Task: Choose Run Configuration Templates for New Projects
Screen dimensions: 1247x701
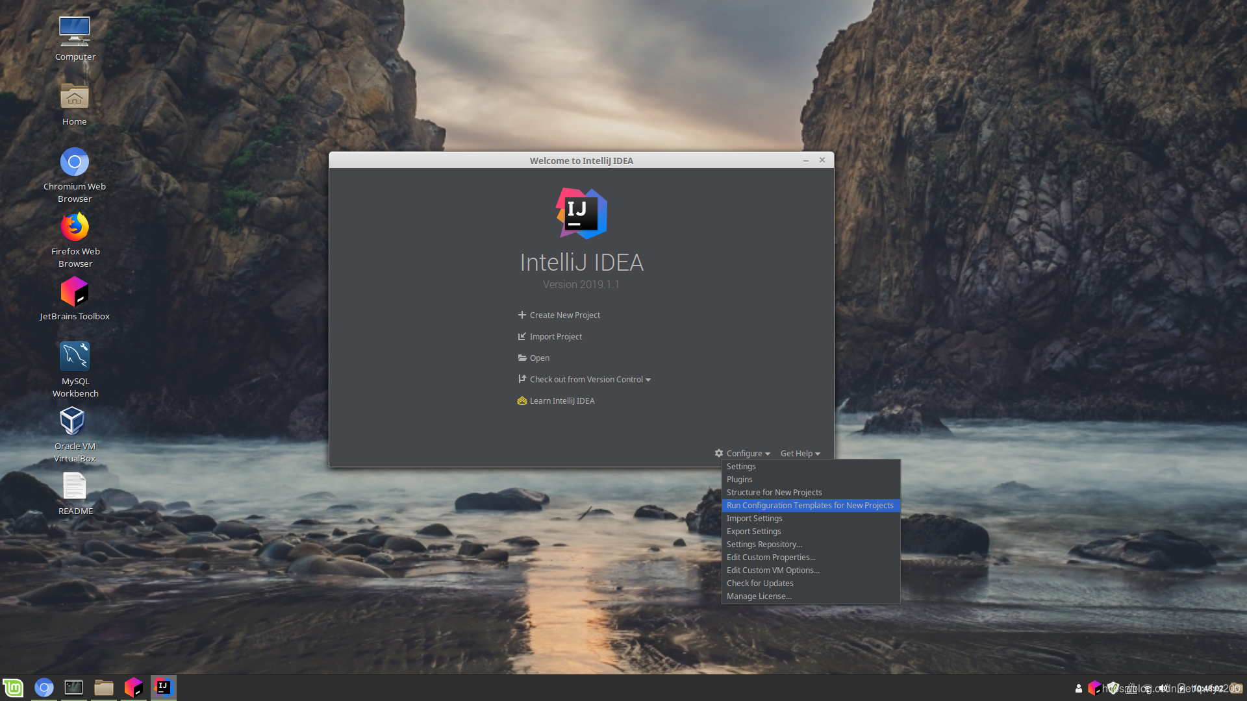Action: point(811,505)
